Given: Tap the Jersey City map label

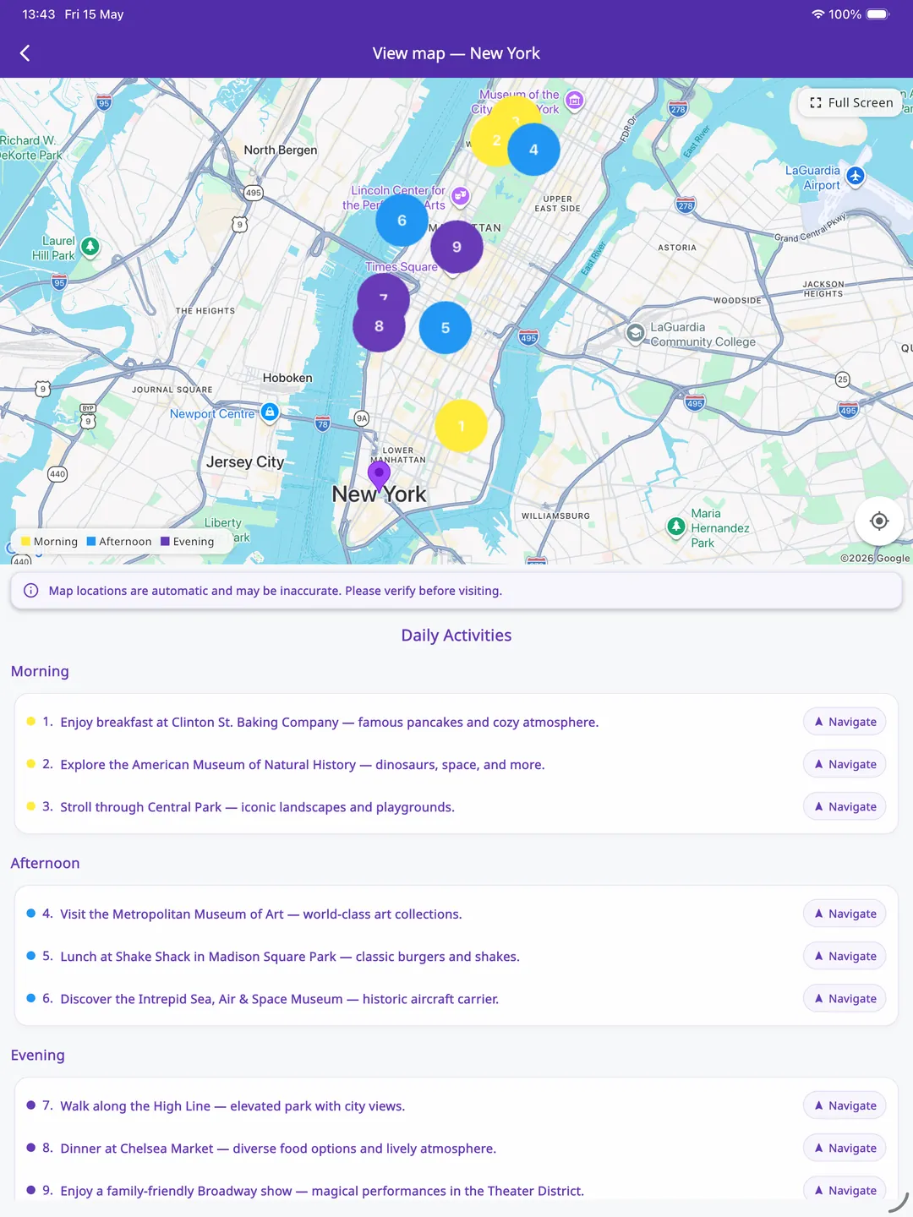Looking at the screenshot, I should pos(245,462).
